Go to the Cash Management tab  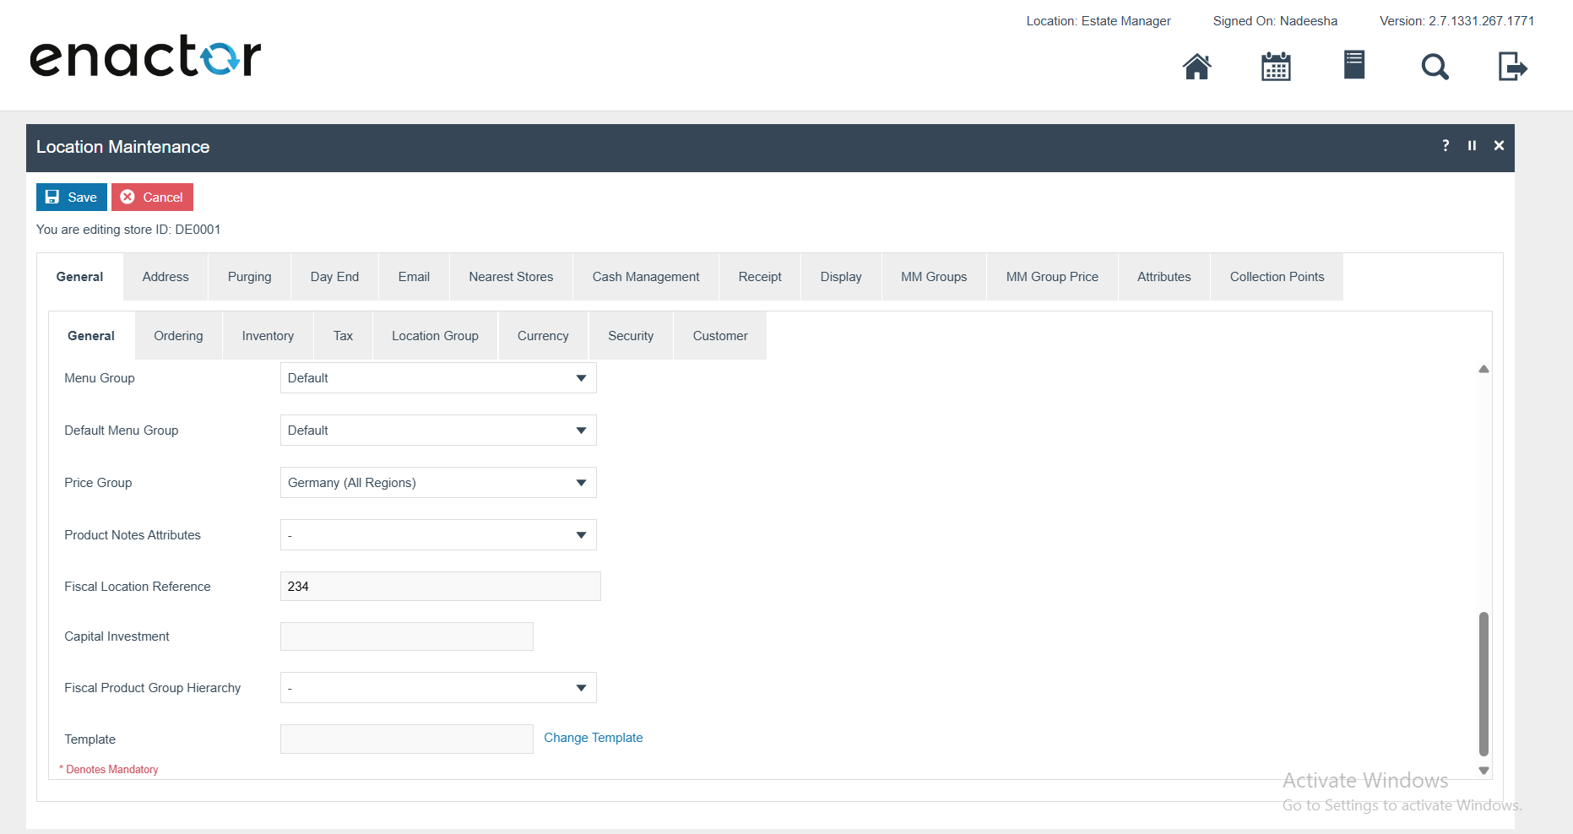point(646,277)
